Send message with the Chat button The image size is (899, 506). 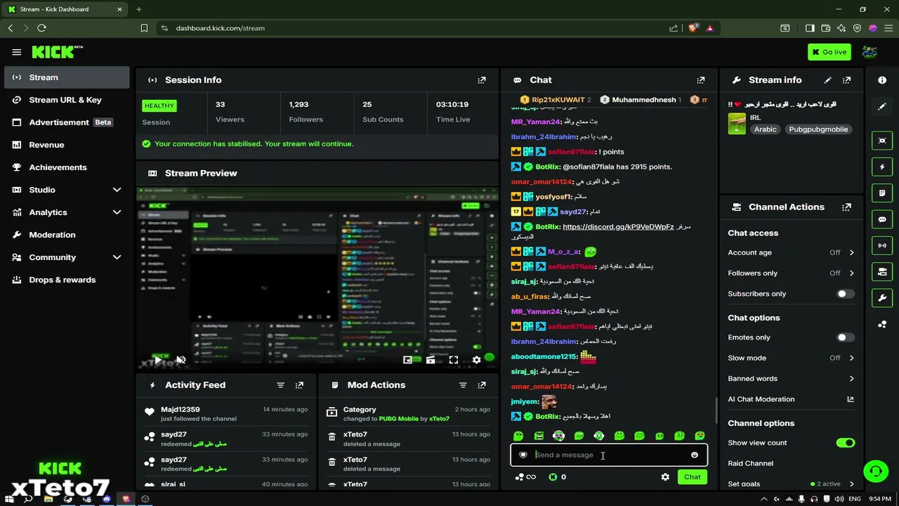tap(693, 477)
